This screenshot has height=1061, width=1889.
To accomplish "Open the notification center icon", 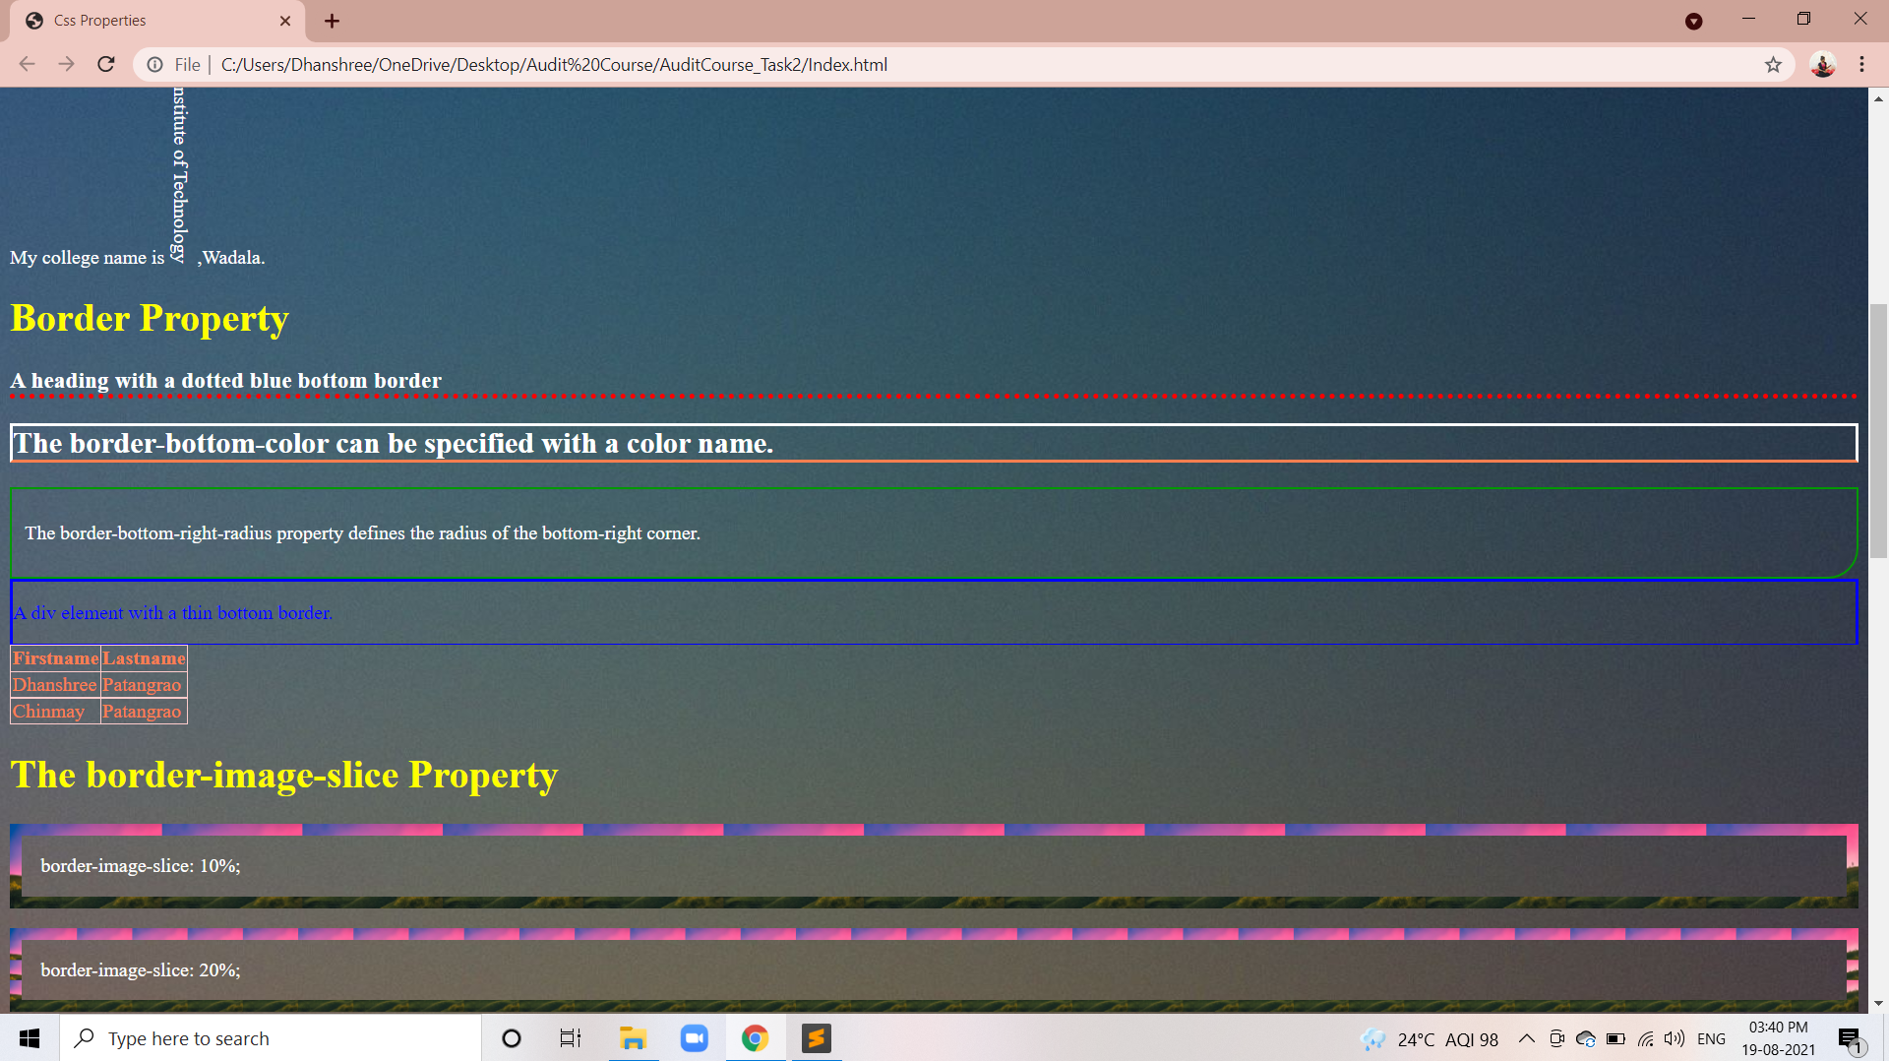I will (x=1850, y=1039).
